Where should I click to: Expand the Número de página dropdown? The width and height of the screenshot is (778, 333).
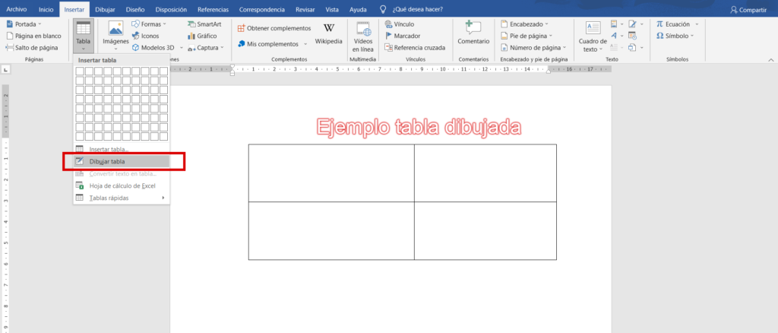pyautogui.click(x=531, y=47)
